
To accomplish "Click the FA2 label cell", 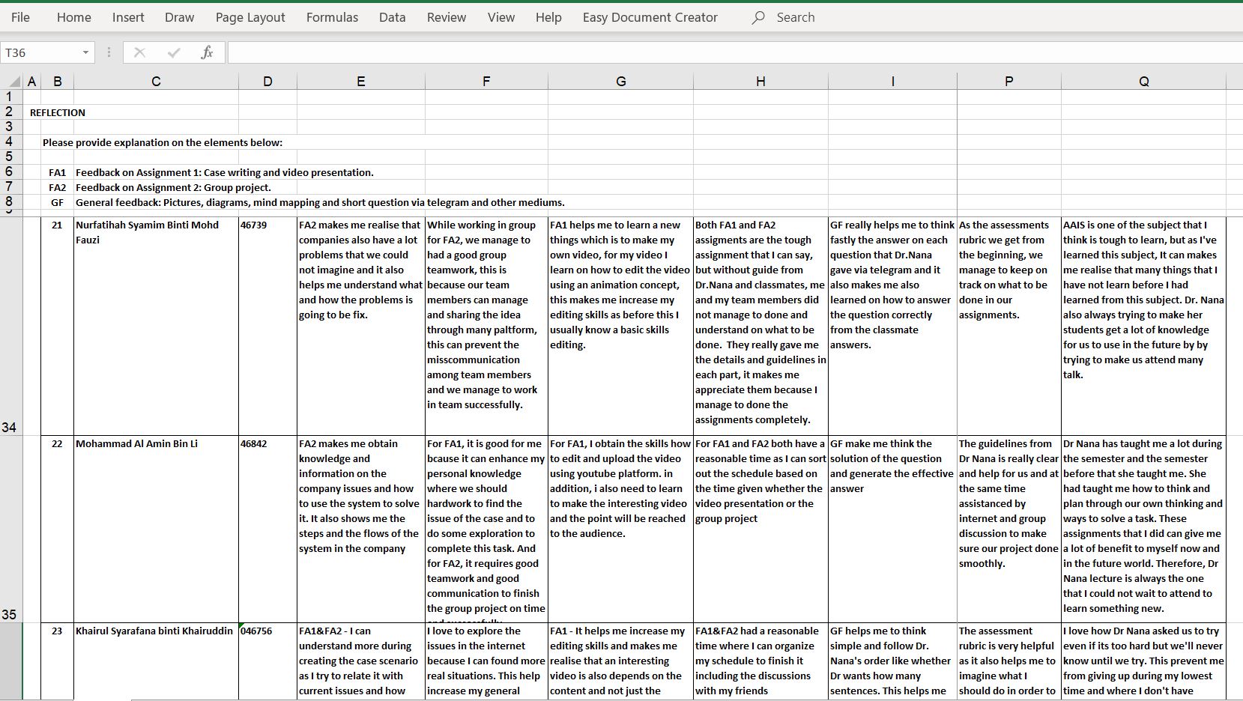I will click(58, 187).
